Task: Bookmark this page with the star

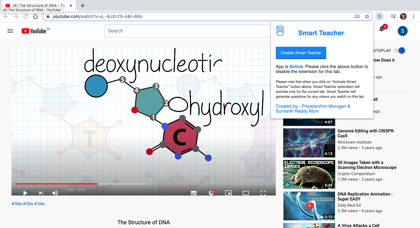Action: [367, 16]
